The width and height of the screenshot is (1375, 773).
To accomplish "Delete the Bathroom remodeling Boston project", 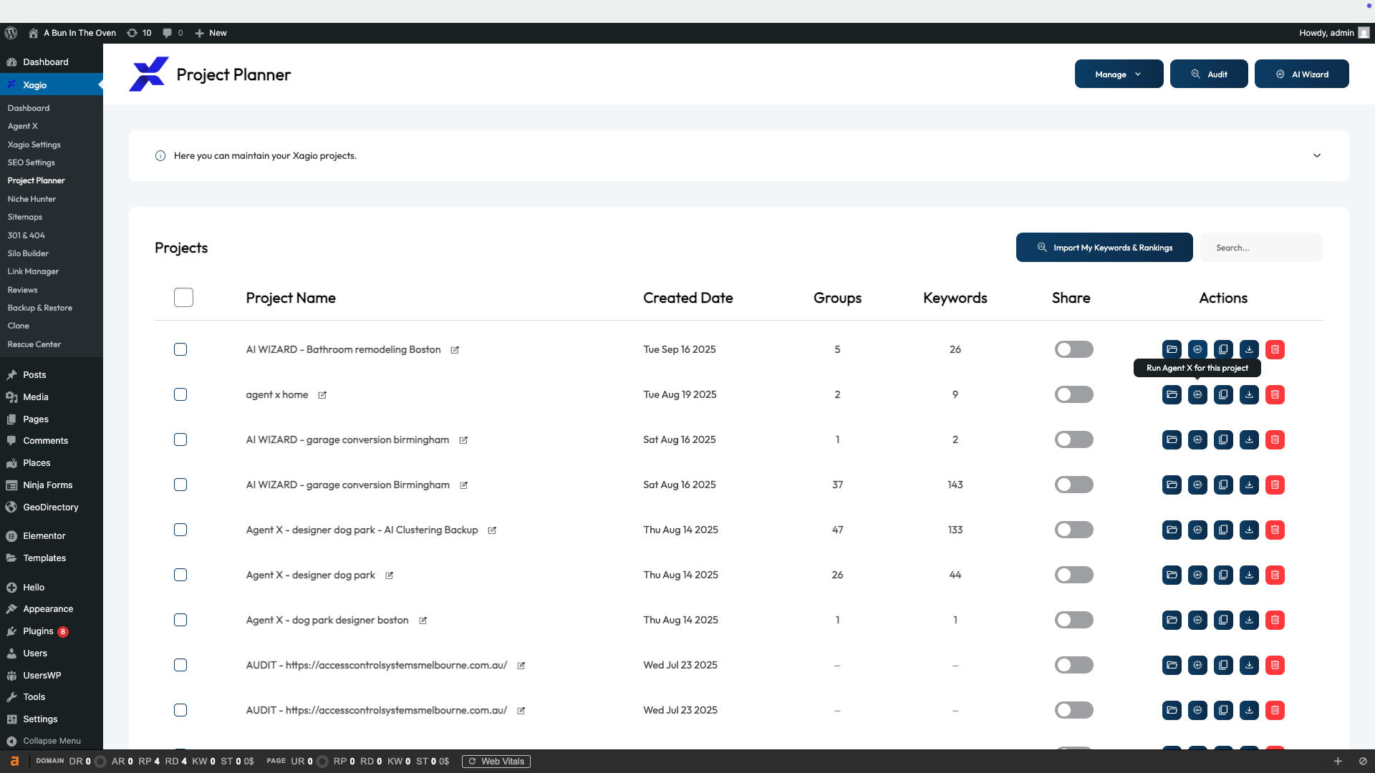I will (x=1275, y=349).
